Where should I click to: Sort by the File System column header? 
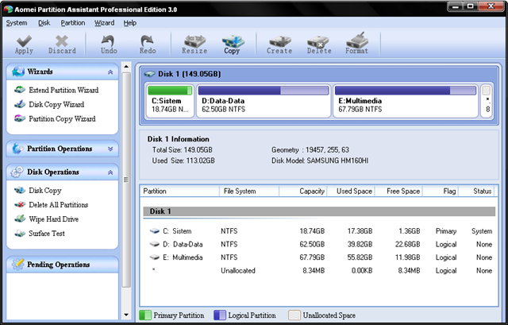click(249, 191)
